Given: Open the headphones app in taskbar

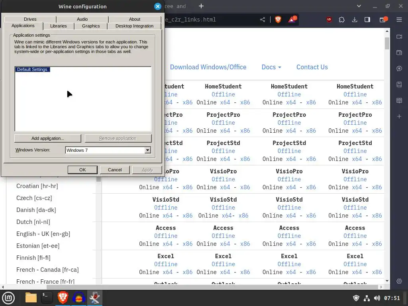Looking at the screenshot, I should click(x=79, y=298).
